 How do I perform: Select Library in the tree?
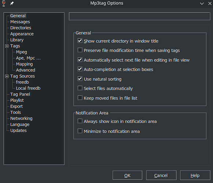[x=17, y=40]
